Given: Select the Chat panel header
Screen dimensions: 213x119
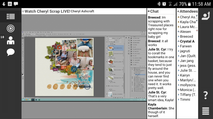Looking at the screenshot, I should (161, 11).
